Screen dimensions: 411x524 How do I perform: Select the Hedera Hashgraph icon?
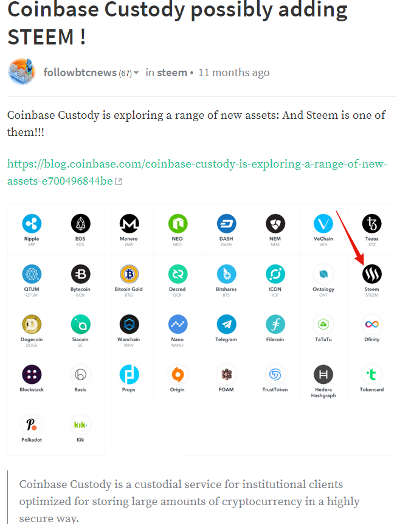(x=323, y=374)
